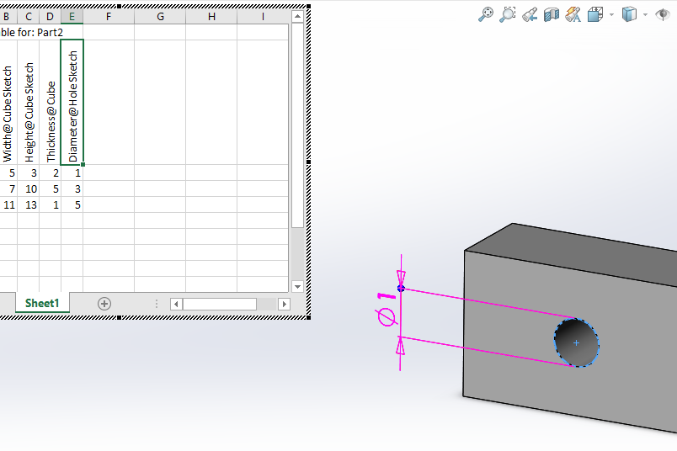677x451 pixels.
Task: Click the vertical scrollbar thumb in spreadsheet
Action: (x=297, y=125)
